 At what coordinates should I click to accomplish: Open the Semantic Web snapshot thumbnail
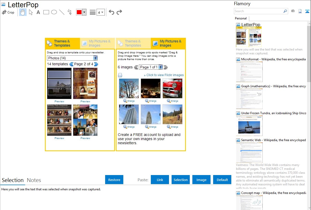tap(249, 153)
